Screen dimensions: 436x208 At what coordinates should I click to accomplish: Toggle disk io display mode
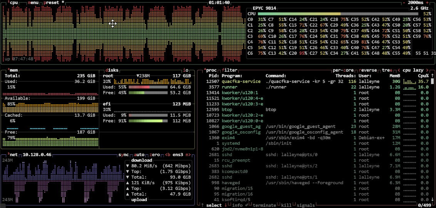coord(186,70)
